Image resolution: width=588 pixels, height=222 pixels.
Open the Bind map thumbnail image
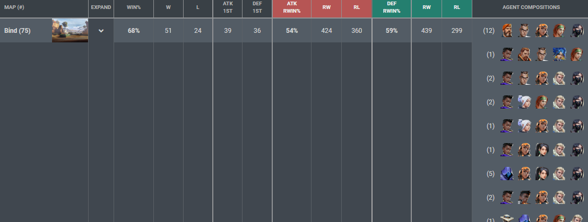70,30
